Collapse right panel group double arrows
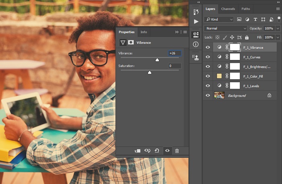The image size is (282, 184). click(278, 2)
